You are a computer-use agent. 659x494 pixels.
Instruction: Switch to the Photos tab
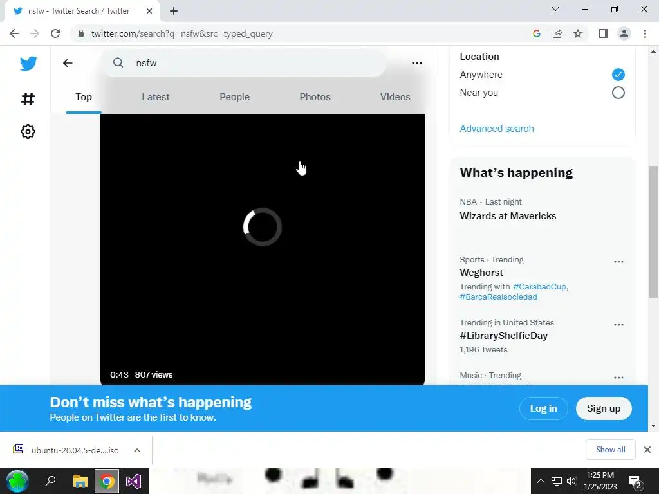[315, 97]
